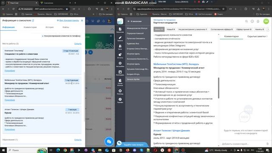Click the blue plus circle button
The height and width of the screenshot is (153, 272).
click(91, 52)
